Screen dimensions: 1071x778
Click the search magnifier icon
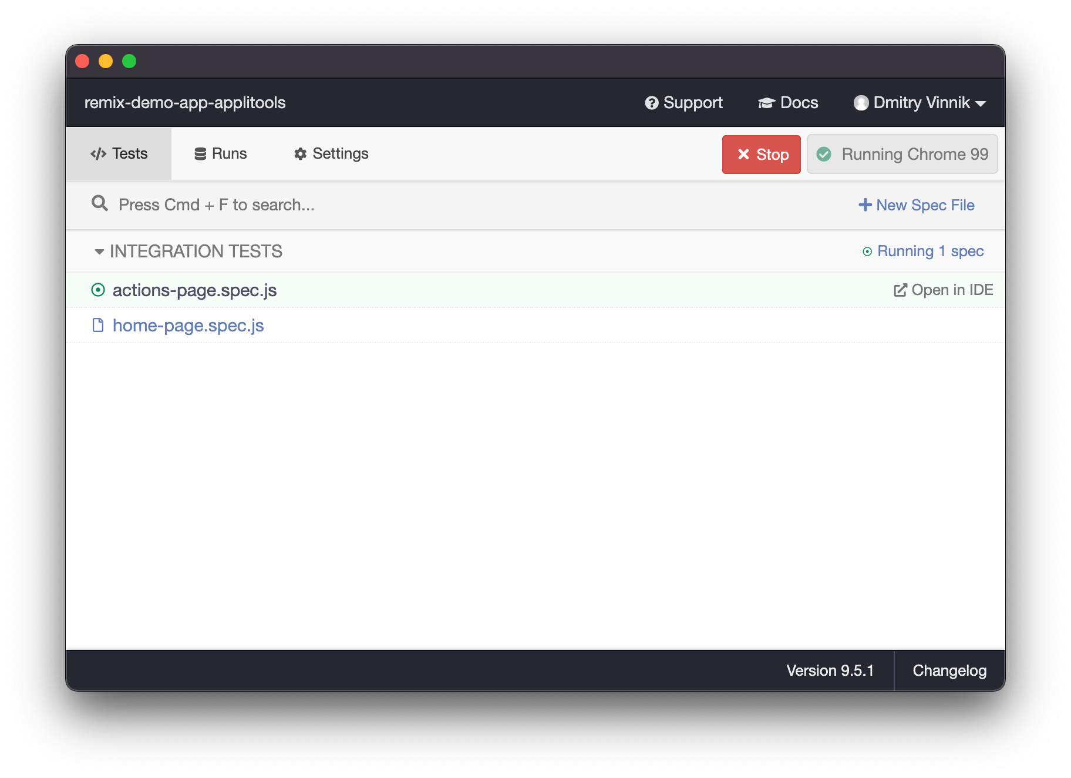pos(100,203)
